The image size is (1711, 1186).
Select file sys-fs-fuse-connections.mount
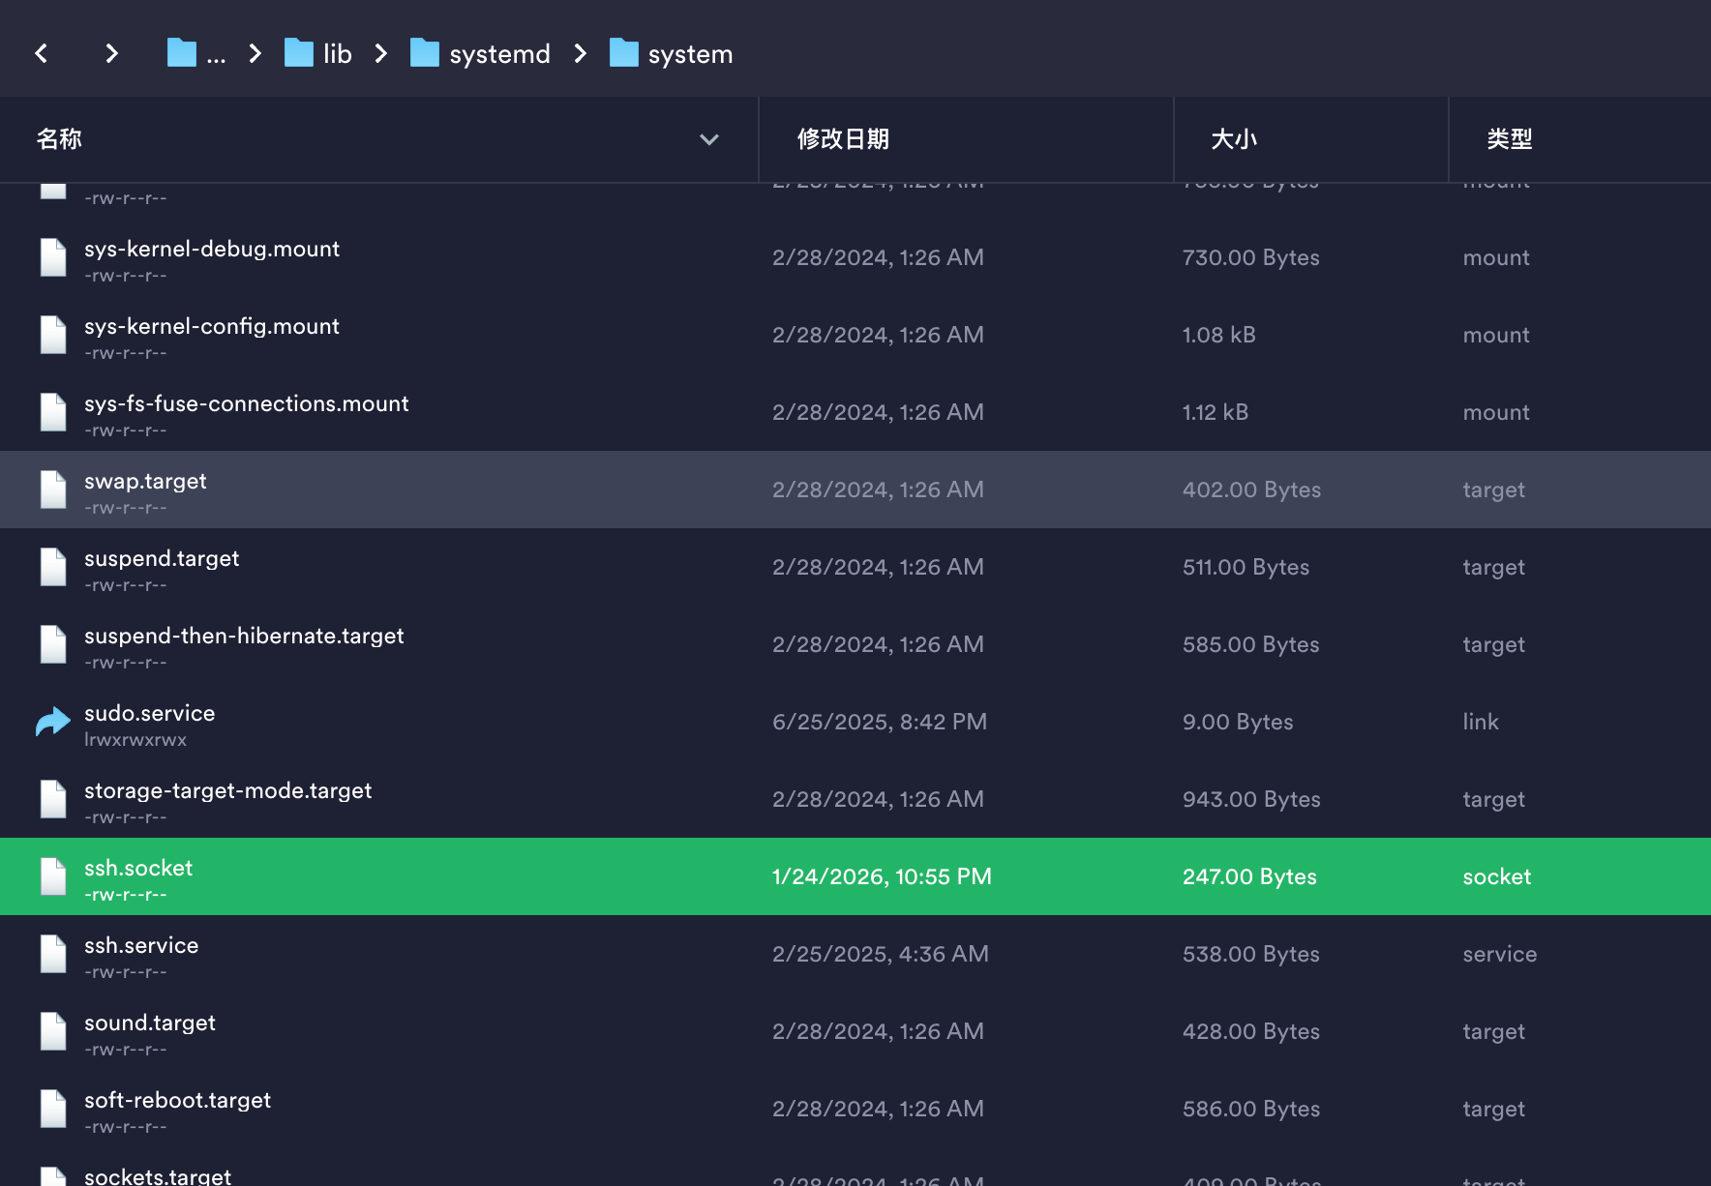click(855, 412)
